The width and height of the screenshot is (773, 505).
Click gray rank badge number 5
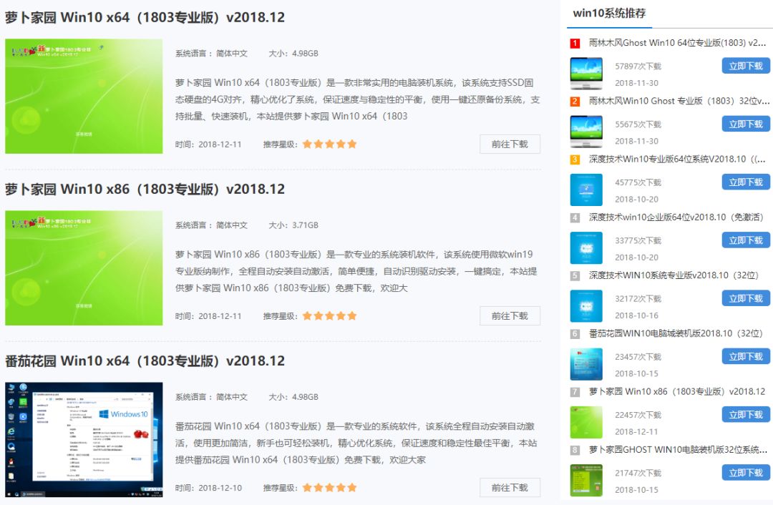(x=575, y=276)
